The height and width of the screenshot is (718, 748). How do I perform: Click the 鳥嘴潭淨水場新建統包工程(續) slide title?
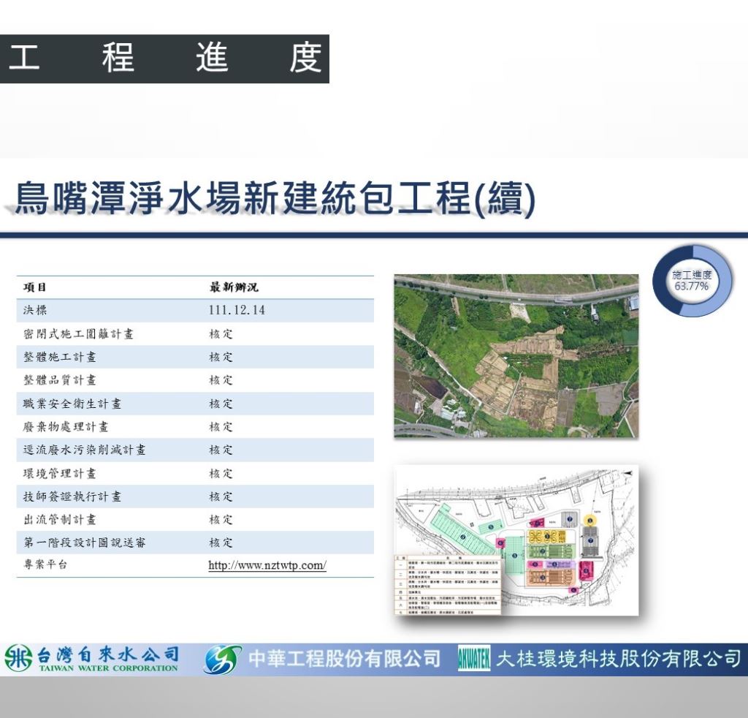coord(275,199)
